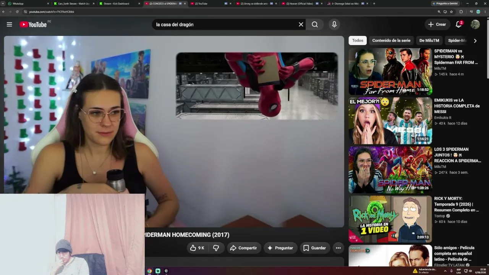The height and width of the screenshot is (275, 489).
Task: Open the green Kick app on taskbar
Action: [x=158, y=271]
